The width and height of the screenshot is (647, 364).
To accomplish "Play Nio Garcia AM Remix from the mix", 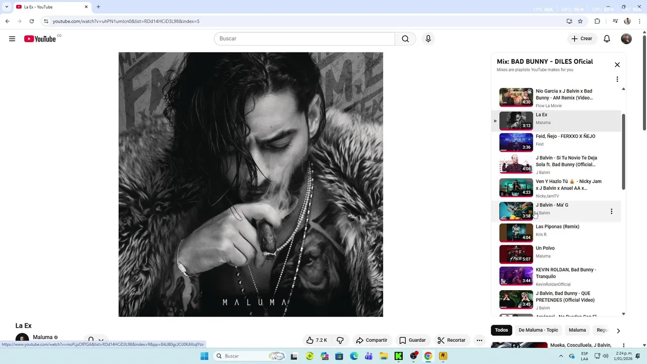I will 556,98.
